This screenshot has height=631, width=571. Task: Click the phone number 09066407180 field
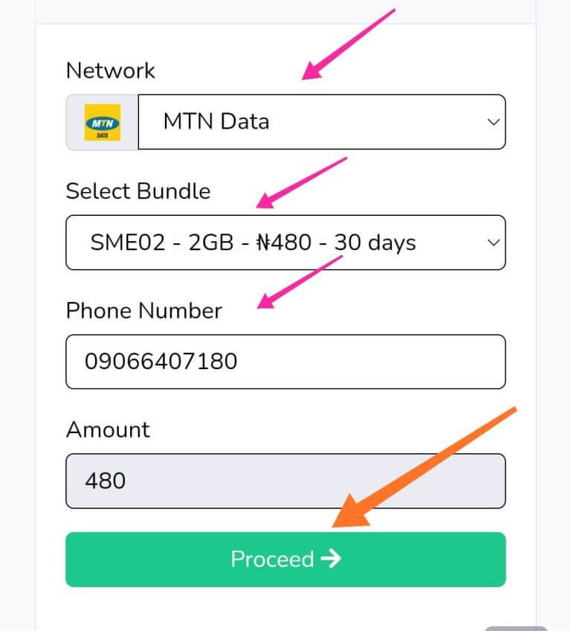coord(285,362)
